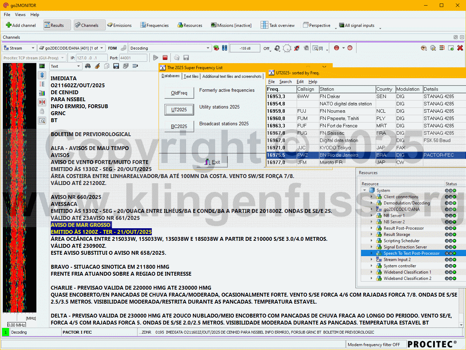Image resolution: width=466 pixels, height=350 pixels.
Task: Click the blue vertical arrows icon beside waterfall
Action: [42, 75]
